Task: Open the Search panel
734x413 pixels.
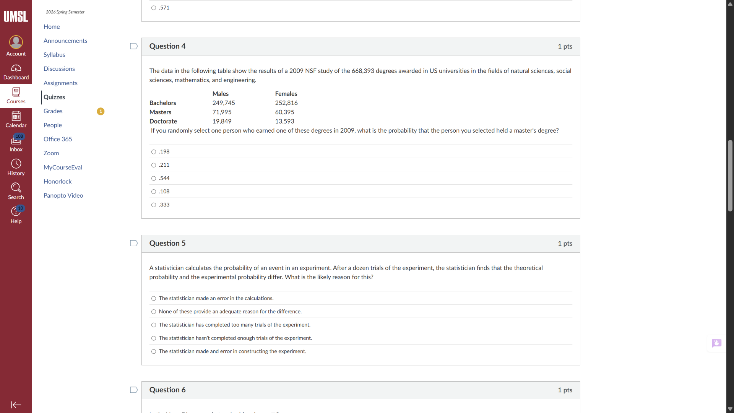Action: [16, 191]
